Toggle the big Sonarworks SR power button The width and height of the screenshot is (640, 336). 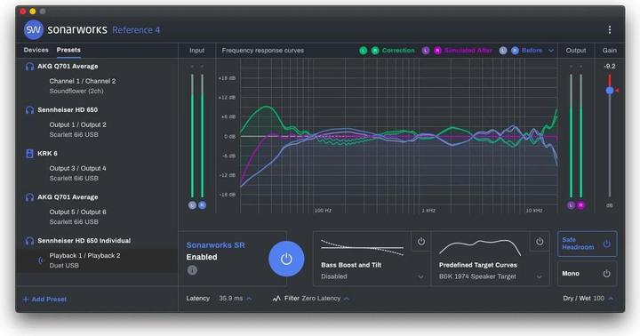click(286, 259)
